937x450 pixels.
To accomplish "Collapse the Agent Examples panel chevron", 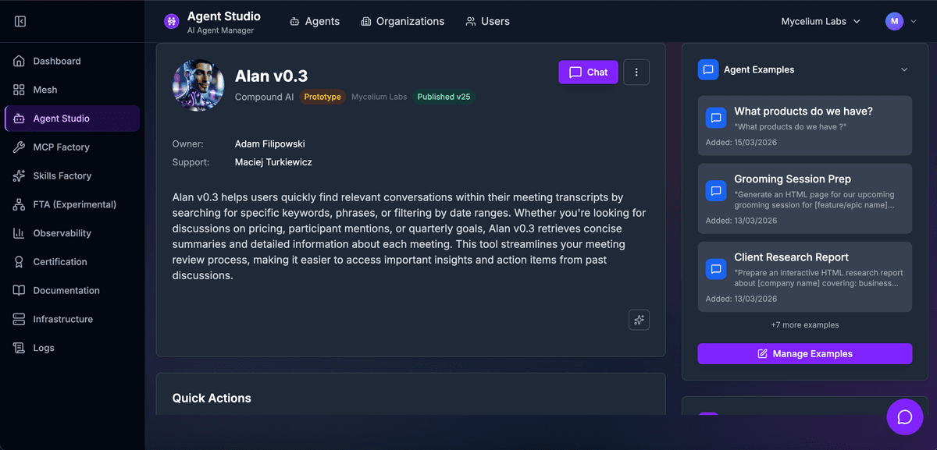I will click(904, 69).
